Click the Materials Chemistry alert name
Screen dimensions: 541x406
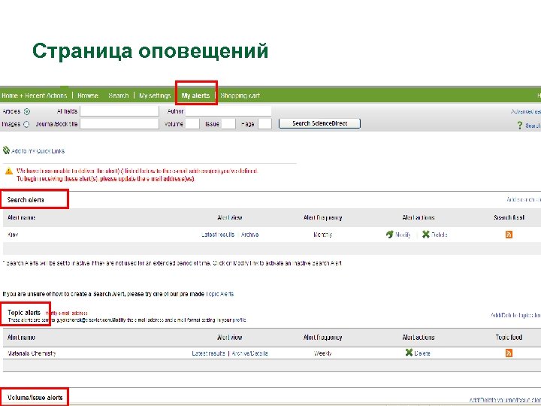coord(32,353)
